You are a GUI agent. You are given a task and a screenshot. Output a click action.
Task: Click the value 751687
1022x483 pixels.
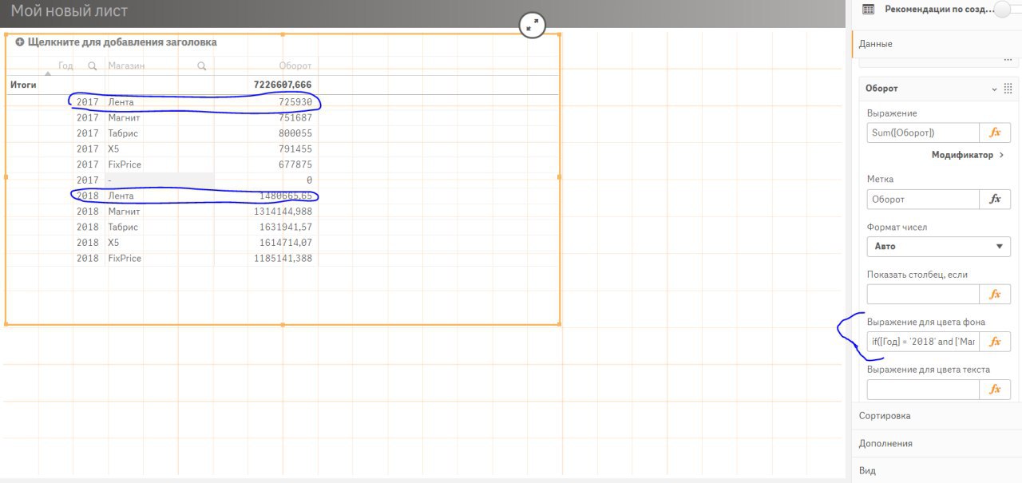[x=295, y=118]
